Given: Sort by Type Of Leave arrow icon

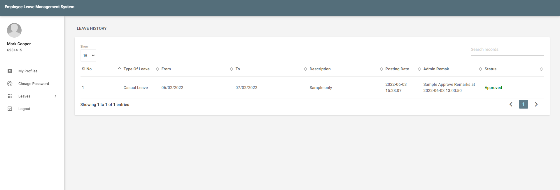Looking at the screenshot, I should [157, 69].
